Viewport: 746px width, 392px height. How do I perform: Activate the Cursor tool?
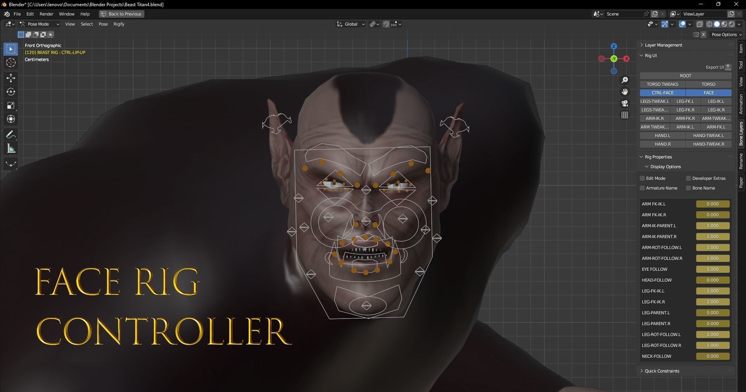11,63
